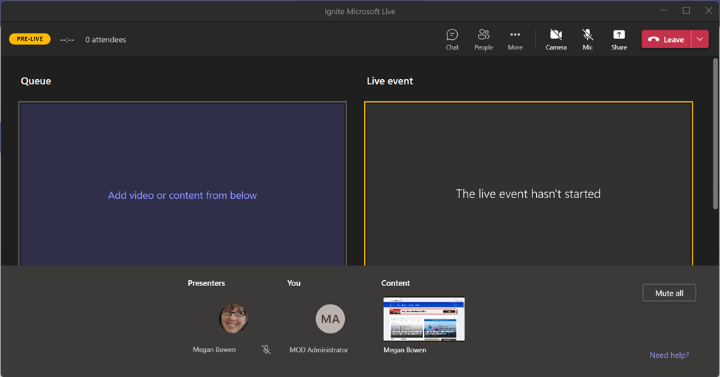This screenshot has width=720, height=377.
Task: Open the Need help? link
Action: pyautogui.click(x=669, y=355)
